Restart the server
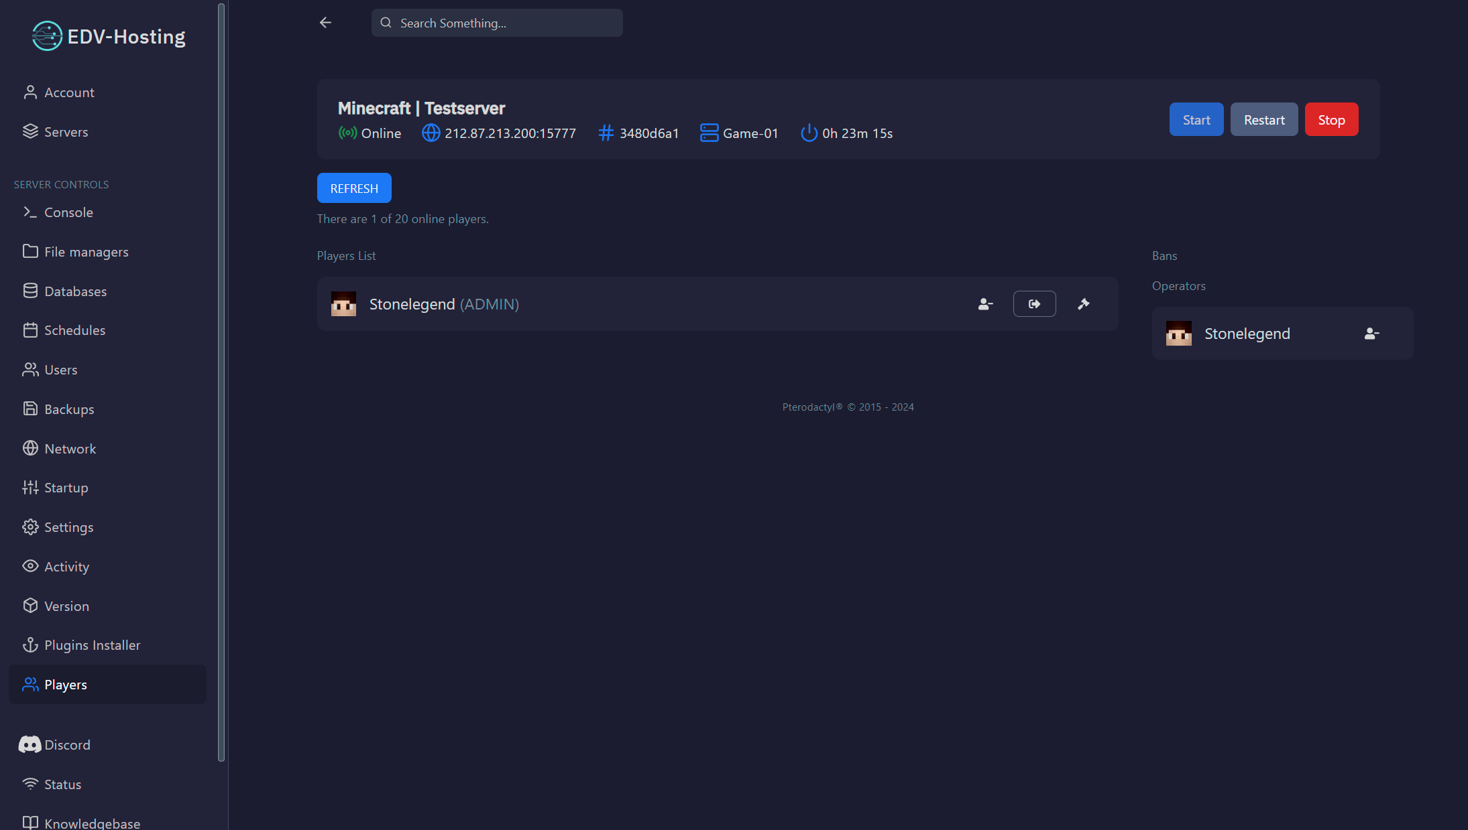Viewport: 1468px width, 830px height. (1264, 119)
